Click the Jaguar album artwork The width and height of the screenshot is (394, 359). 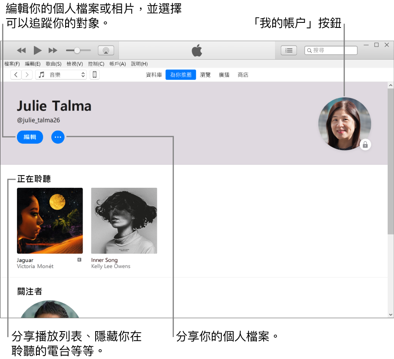50,220
